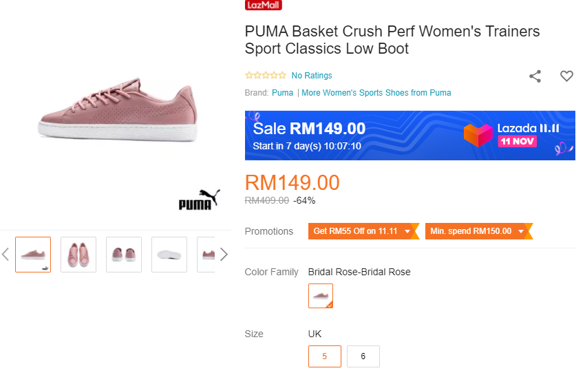Expand the Get RM55 Off on 11.11 promotion

click(x=363, y=231)
